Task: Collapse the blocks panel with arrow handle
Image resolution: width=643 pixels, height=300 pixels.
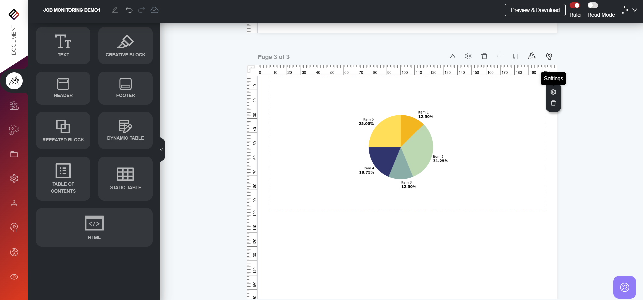Action: 162,150
